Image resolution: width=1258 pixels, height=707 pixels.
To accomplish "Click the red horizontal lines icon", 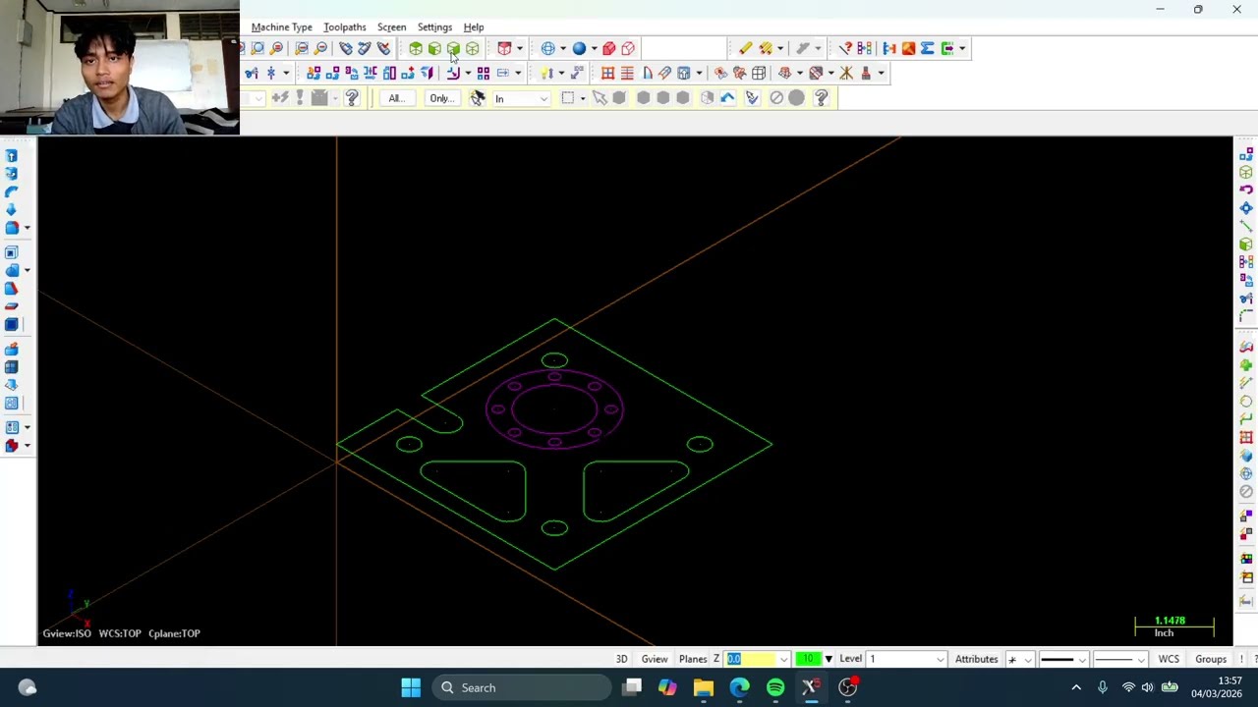I will click(627, 73).
